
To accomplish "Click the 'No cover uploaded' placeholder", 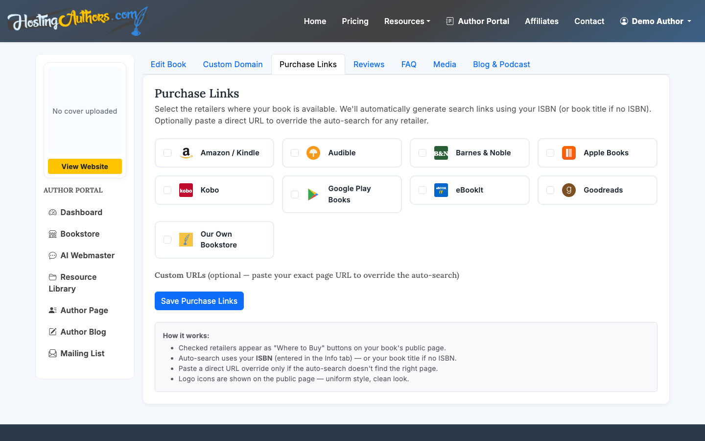I will [85, 111].
